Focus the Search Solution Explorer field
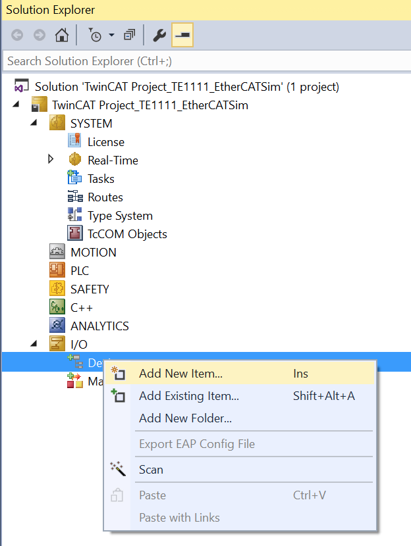The height and width of the screenshot is (546, 411). click(x=206, y=61)
